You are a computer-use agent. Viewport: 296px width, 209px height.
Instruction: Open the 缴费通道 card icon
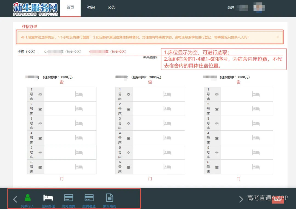coord(89,198)
